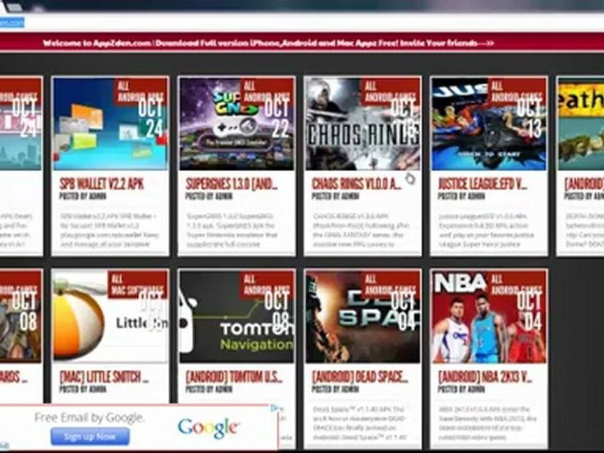Open the [Android] TomTom U.S. post title

234,377
